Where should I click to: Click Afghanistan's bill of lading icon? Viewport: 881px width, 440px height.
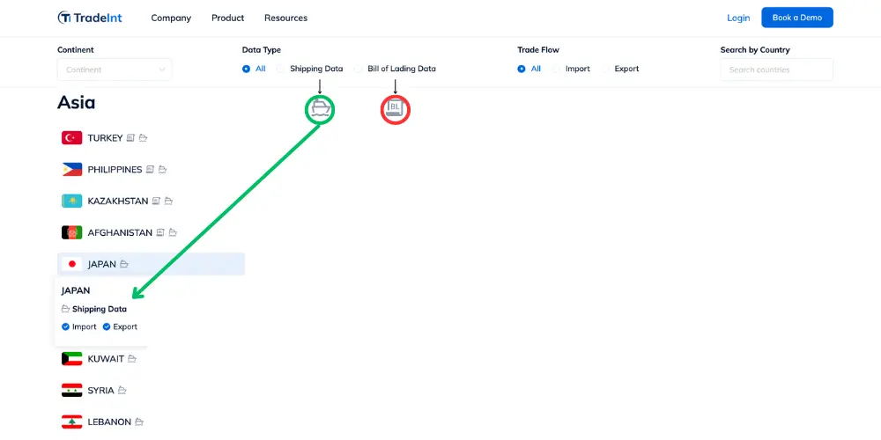tap(160, 231)
